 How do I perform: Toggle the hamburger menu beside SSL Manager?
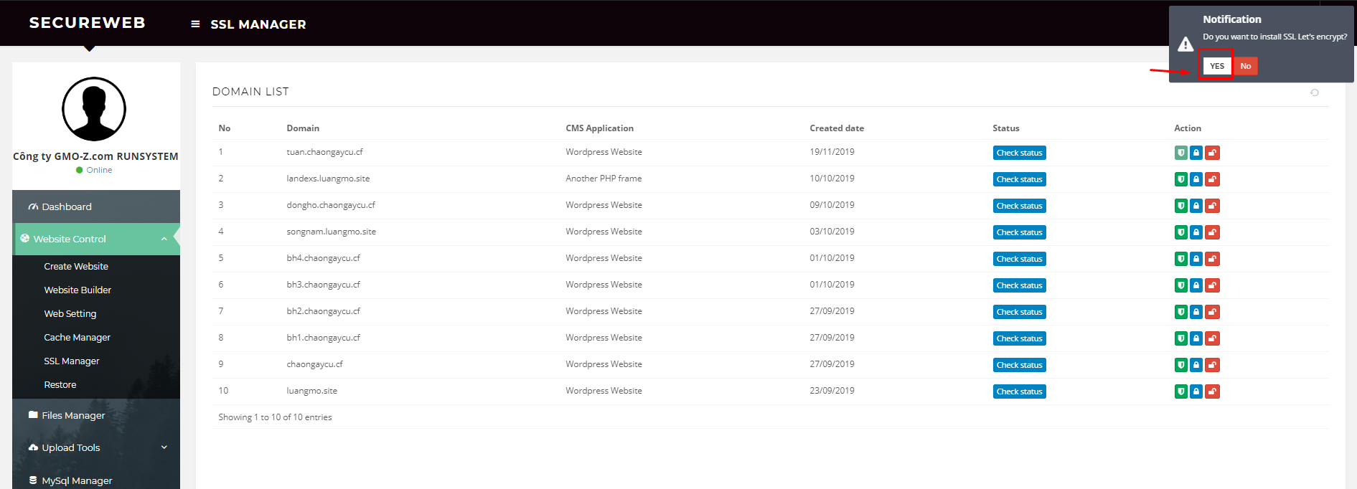click(x=195, y=24)
